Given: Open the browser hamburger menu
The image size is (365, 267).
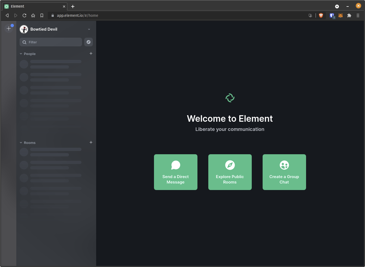Looking at the screenshot, I should (x=358, y=15).
